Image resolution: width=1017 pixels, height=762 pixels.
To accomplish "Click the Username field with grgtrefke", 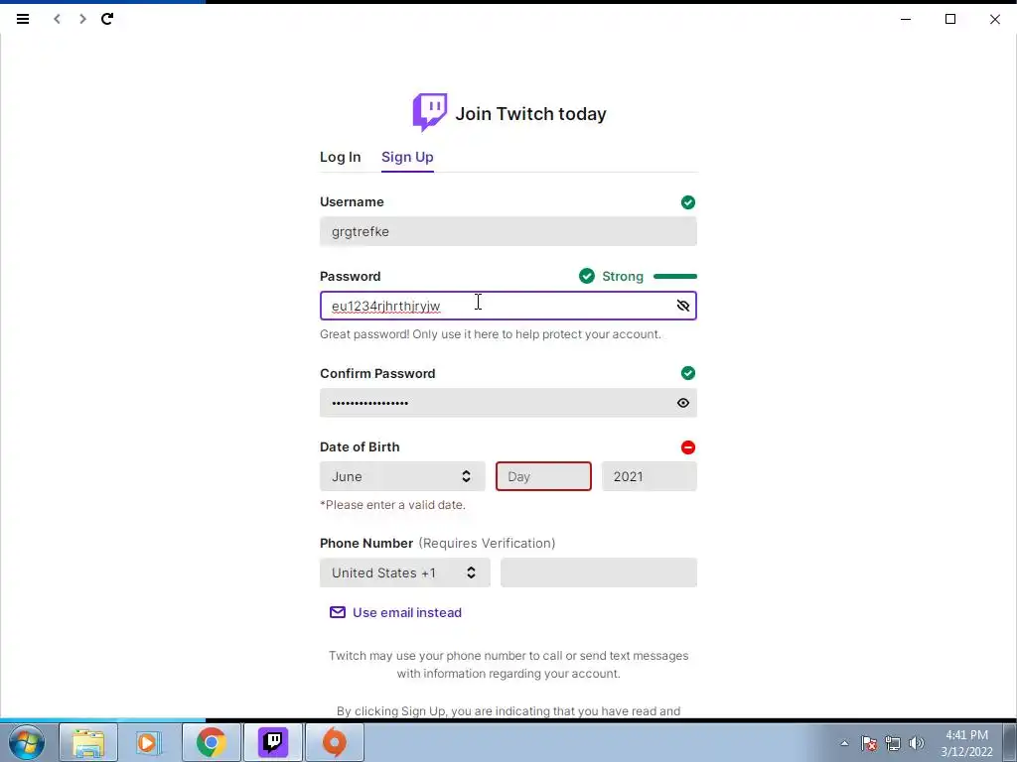I will pos(508,231).
